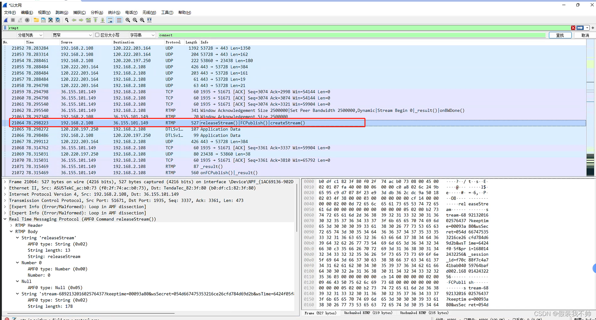Select packet 21065 DTLS Application Data row
This screenshot has width=596, height=320.
pos(294,129)
